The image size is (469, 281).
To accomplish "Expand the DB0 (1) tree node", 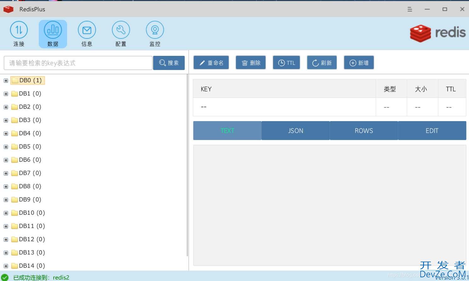I will coord(6,81).
